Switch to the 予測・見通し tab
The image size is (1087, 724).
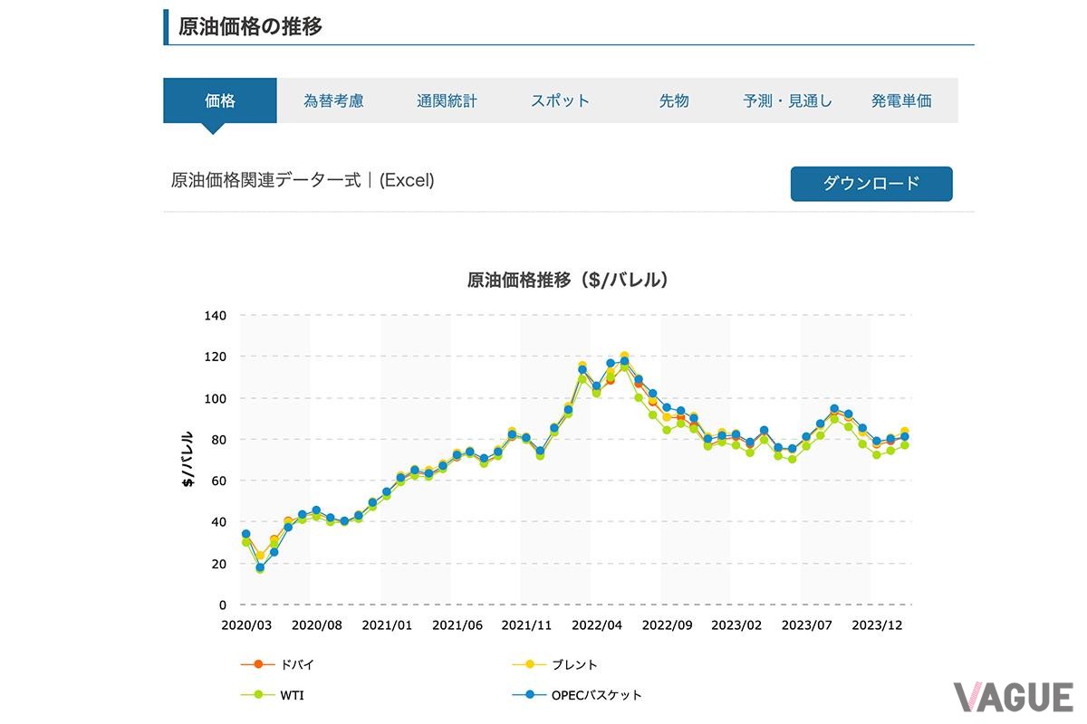point(786,100)
